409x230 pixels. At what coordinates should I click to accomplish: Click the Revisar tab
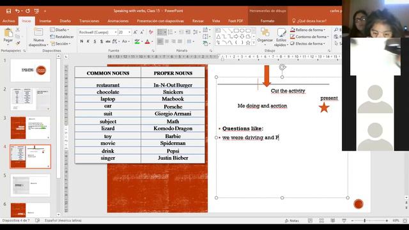(x=198, y=21)
